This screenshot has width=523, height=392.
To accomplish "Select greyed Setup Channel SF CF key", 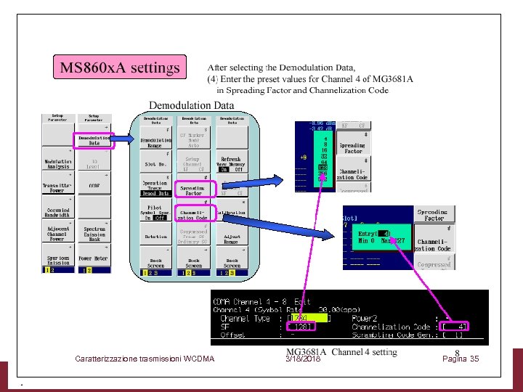I will click(x=194, y=161).
